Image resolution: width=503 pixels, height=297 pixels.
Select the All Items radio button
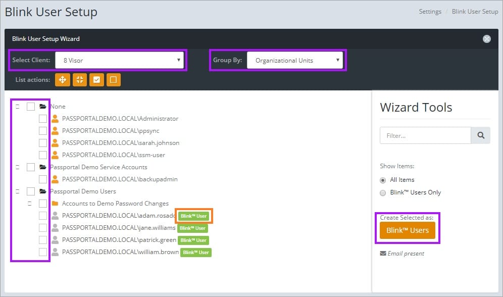pyautogui.click(x=383, y=180)
